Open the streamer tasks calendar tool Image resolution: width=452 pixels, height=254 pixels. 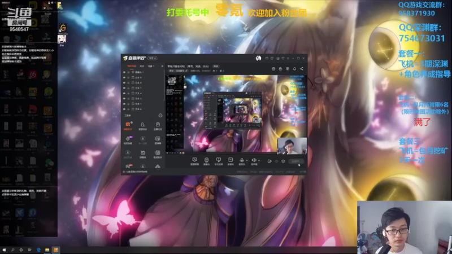158,126
